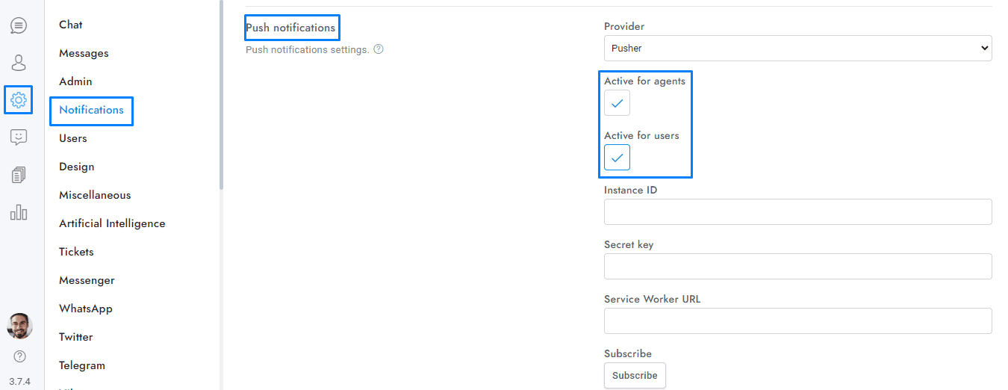The height and width of the screenshot is (390, 1008).
Task: Open the reports bar chart icon
Action: click(x=19, y=212)
